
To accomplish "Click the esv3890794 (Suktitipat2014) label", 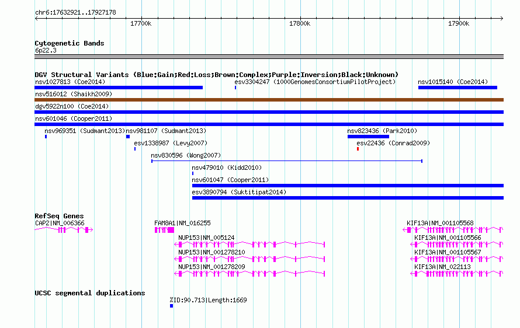I will coord(239,192).
